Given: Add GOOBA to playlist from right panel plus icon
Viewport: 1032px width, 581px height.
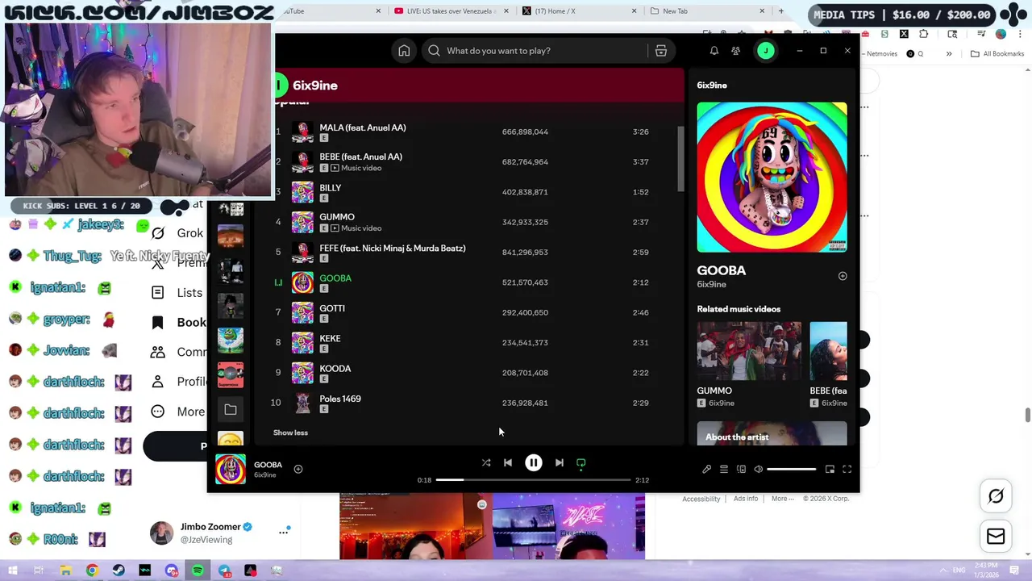Looking at the screenshot, I should [x=843, y=276].
